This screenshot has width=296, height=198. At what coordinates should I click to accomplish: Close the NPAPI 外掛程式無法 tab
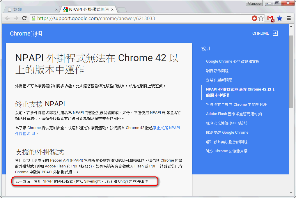click(112, 10)
